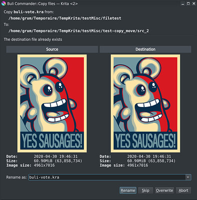This screenshot has height=200, width=197.
Task: Close the Copy files dialog
Action: tap(193, 3)
